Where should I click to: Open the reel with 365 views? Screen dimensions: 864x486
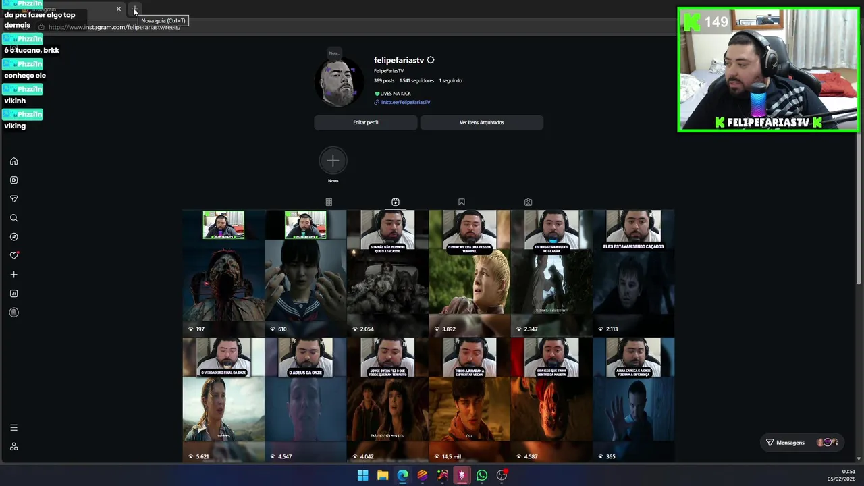(633, 400)
